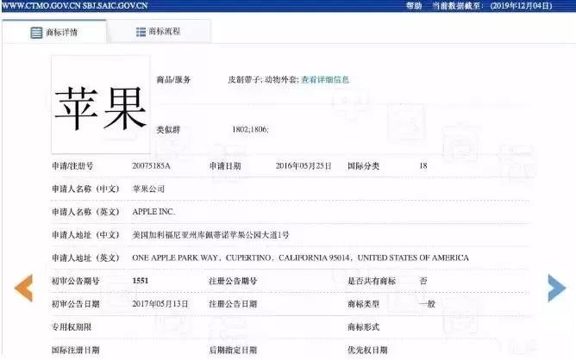Click the 申请/注册号 label
Screen dimensions: 576x360
coord(72,166)
